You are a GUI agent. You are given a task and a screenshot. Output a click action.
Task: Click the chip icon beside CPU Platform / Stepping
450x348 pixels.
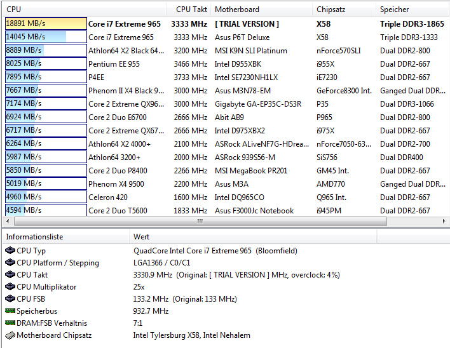[10, 262]
